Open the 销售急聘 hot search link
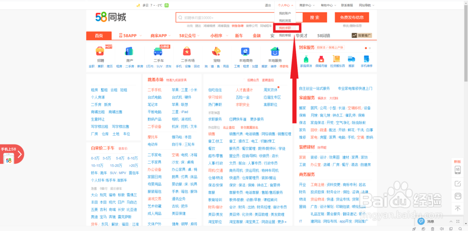This screenshot has width=468, height=231. [x=238, y=26]
